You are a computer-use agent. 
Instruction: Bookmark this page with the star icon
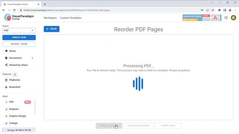coord(213,10)
